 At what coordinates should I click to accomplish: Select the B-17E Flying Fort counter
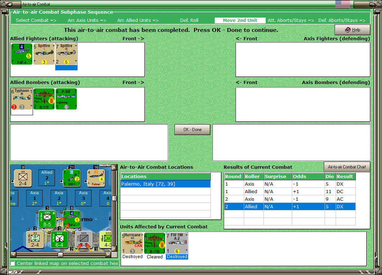(x=44, y=99)
